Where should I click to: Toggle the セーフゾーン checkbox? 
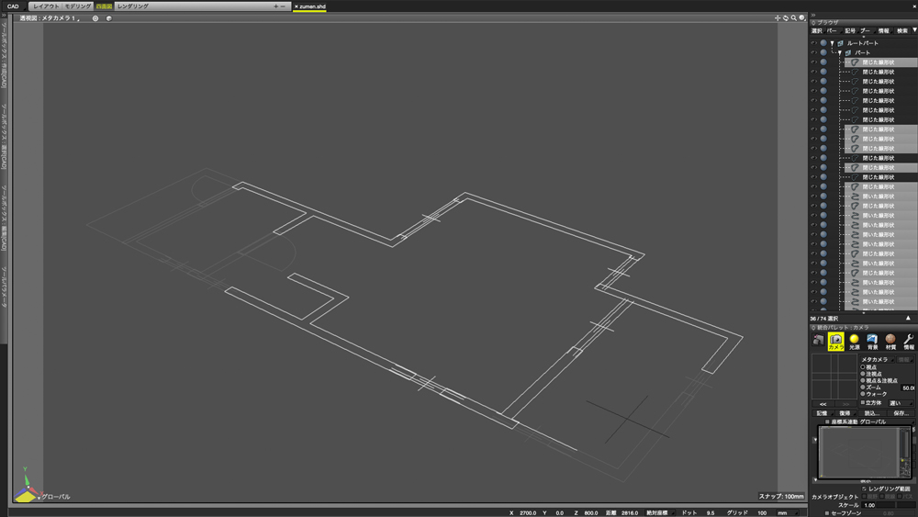[x=827, y=513]
